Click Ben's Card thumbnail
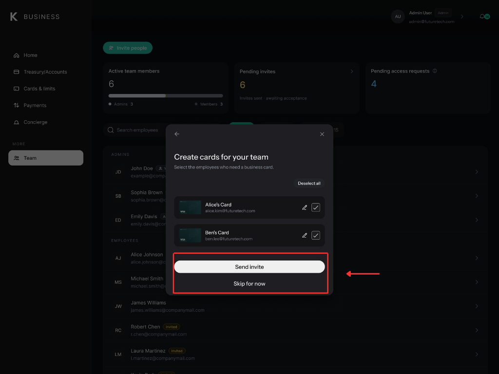This screenshot has height=374, width=499. [x=190, y=235]
